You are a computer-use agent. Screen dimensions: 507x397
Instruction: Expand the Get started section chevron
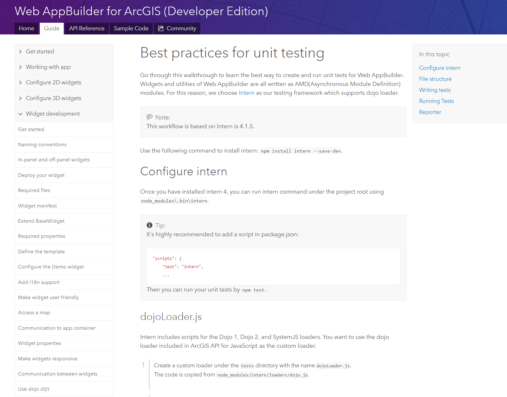[x=21, y=51]
